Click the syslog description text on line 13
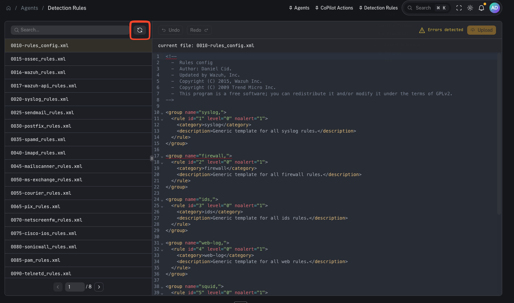Screen dimensions: 514x303 pyautogui.click(x=265, y=131)
